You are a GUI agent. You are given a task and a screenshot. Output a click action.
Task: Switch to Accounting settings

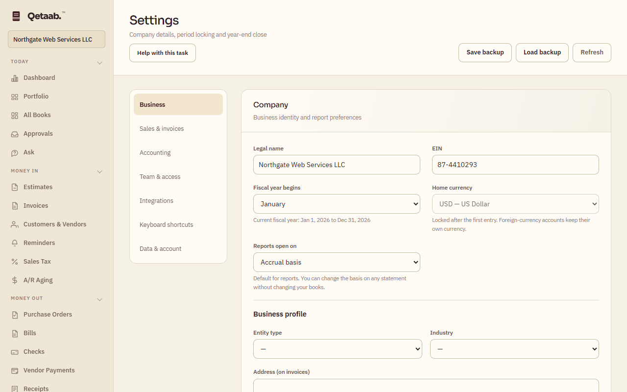pos(178,152)
